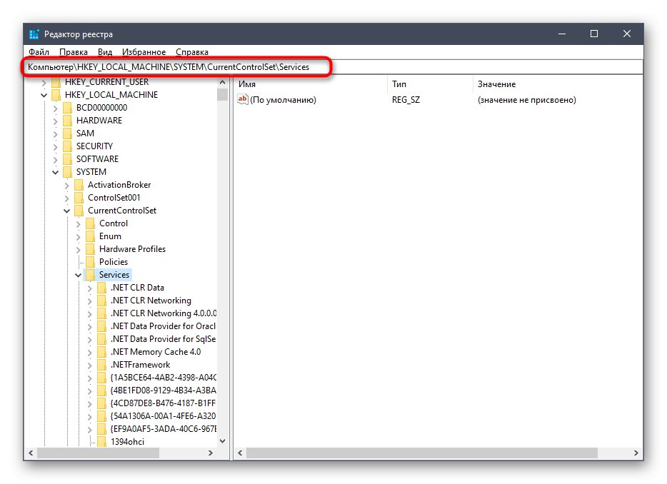Select the .NET Data Provider for SqlServer key

[x=164, y=339]
